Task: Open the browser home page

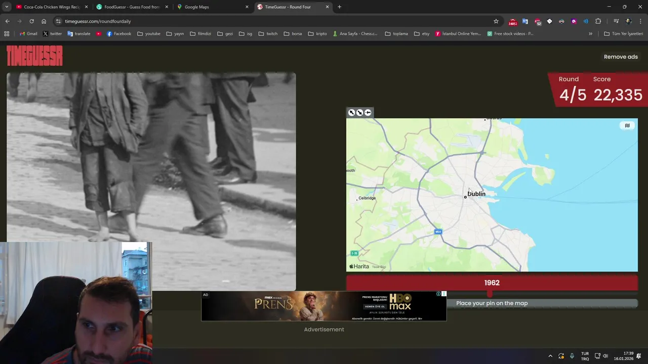Action: click(x=44, y=21)
